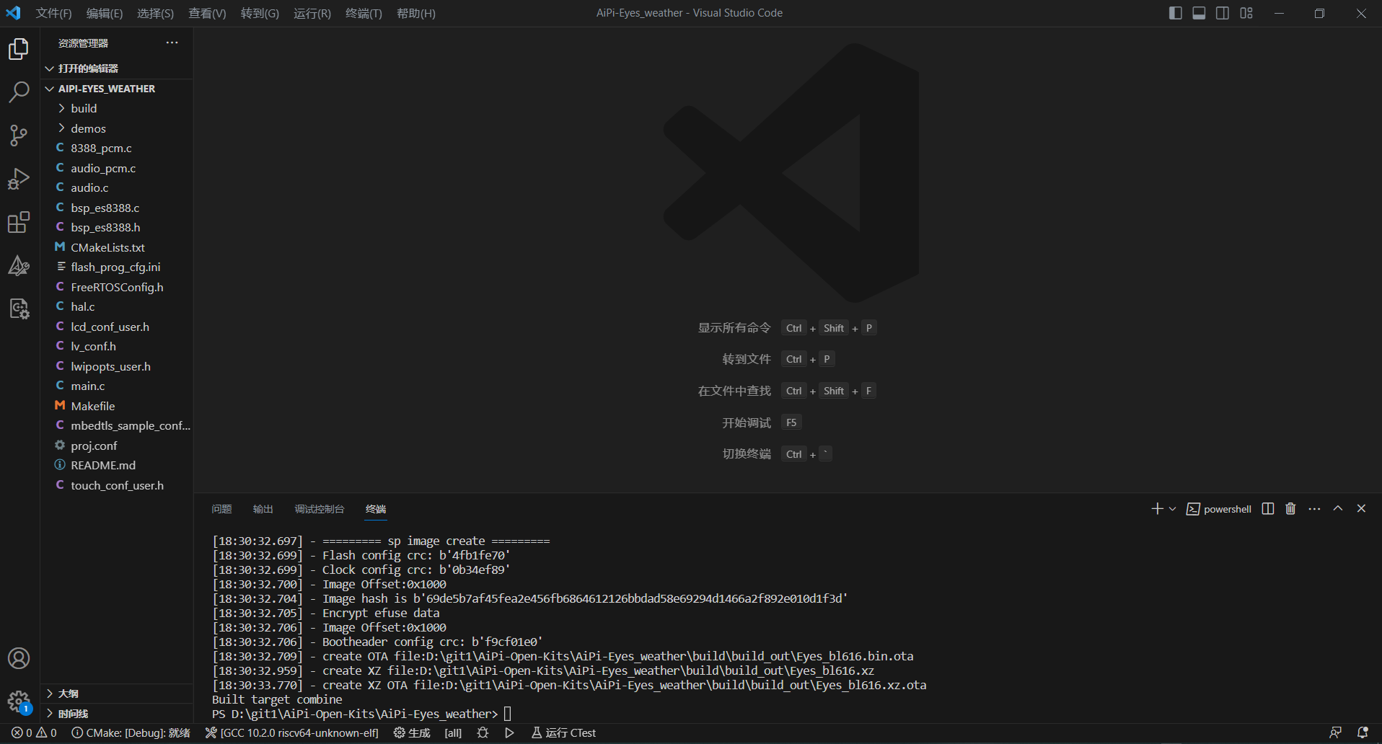This screenshot has width=1382, height=744.
Task: Click the Explorer more actions ellipsis
Action: 172,43
